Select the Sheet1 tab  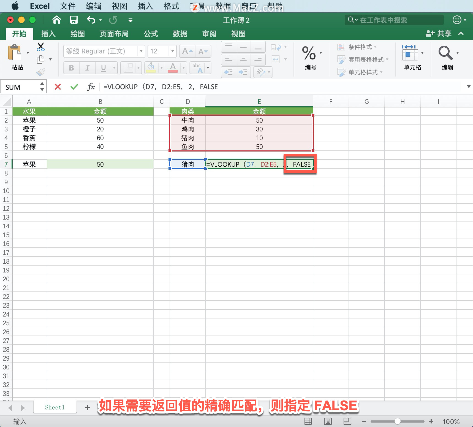(x=55, y=407)
